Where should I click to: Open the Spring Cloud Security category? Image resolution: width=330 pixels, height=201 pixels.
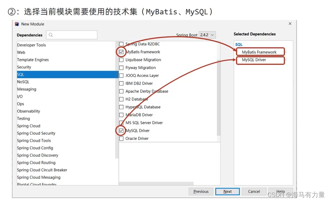(66, 133)
